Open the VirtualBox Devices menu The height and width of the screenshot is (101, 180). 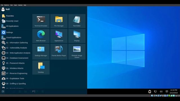pos(20,5)
